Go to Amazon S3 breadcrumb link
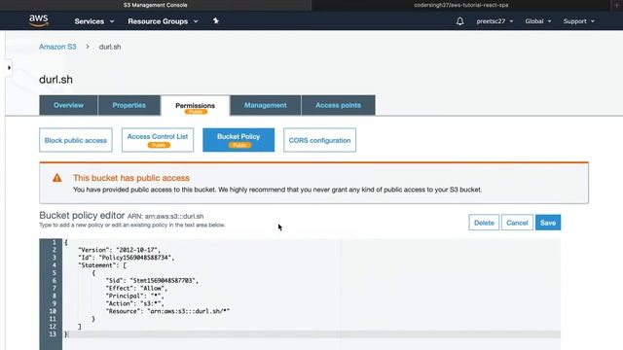This screenshot has width=623, height=350. point(57,47)
